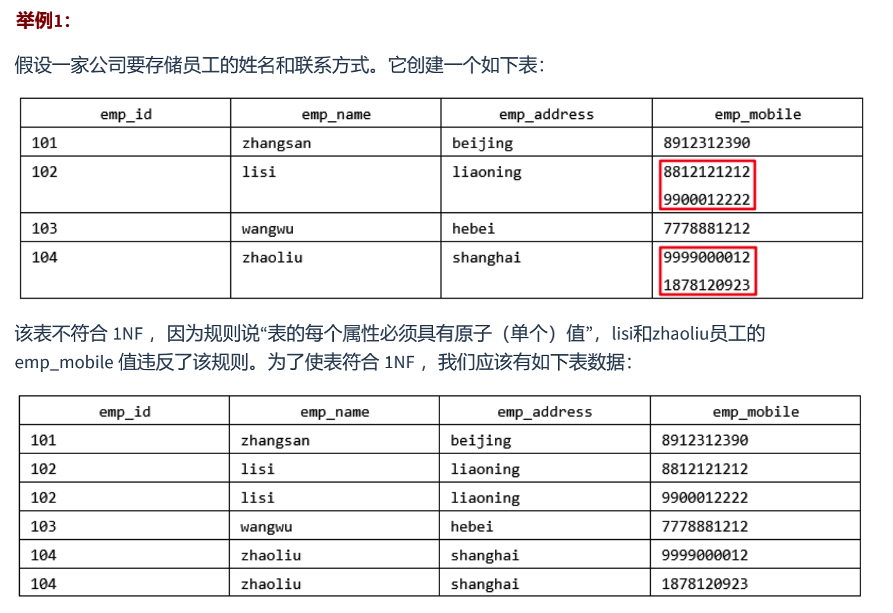893x613 pixels.
Task: Click zhangsan in the upper table
Action: coord(277,144)
